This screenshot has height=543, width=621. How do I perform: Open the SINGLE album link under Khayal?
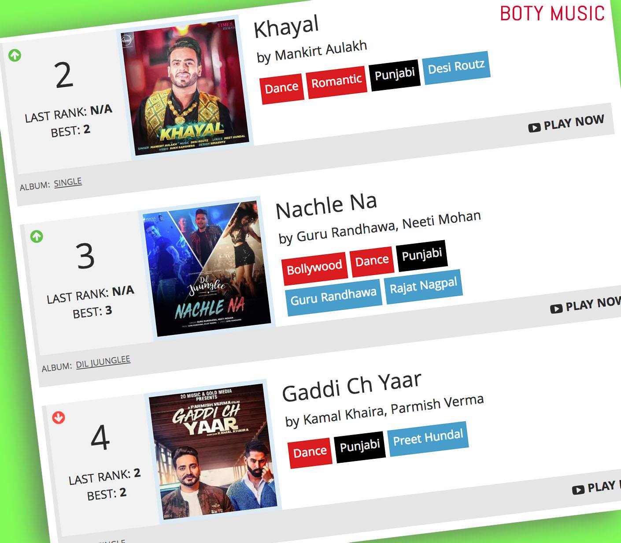pyautogui.click(x=68, y=182)
